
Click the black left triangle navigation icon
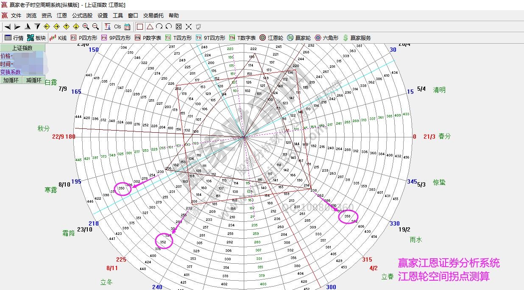pos(7,26)
